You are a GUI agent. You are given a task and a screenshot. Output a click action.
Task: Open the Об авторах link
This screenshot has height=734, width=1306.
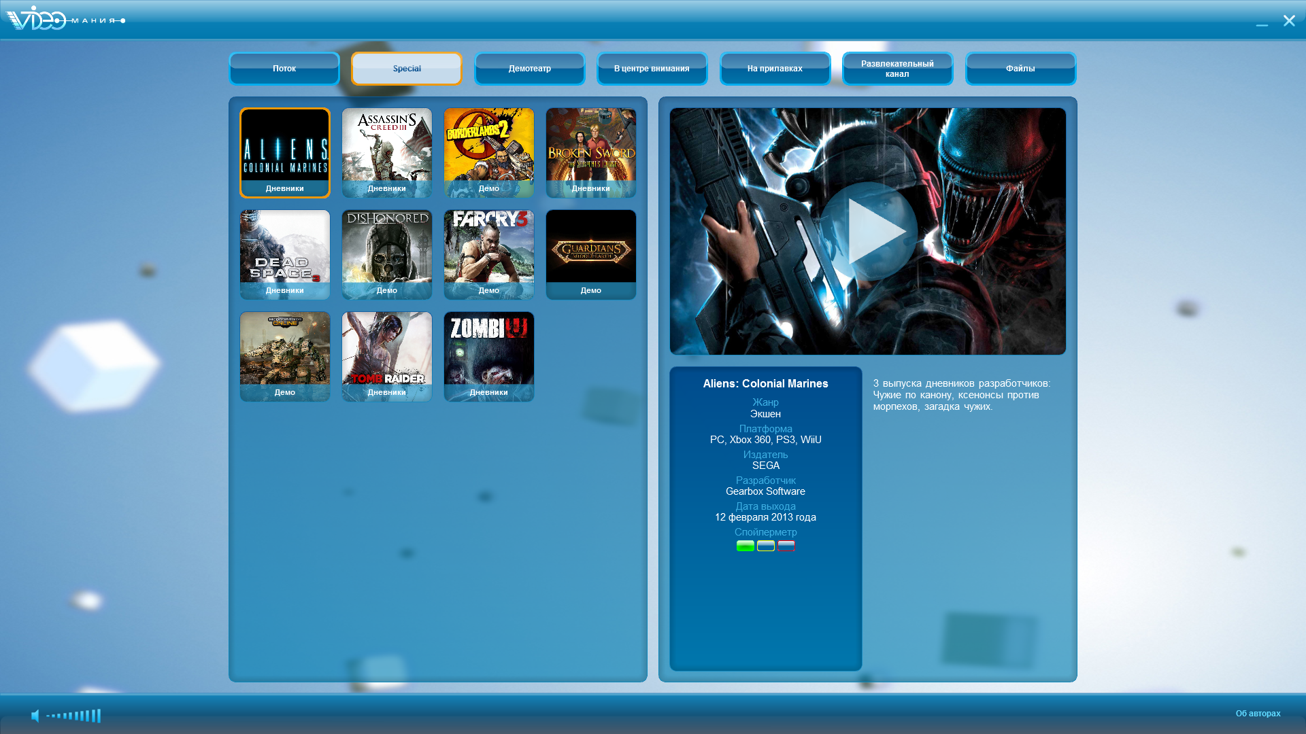[x=1258, y=714]
